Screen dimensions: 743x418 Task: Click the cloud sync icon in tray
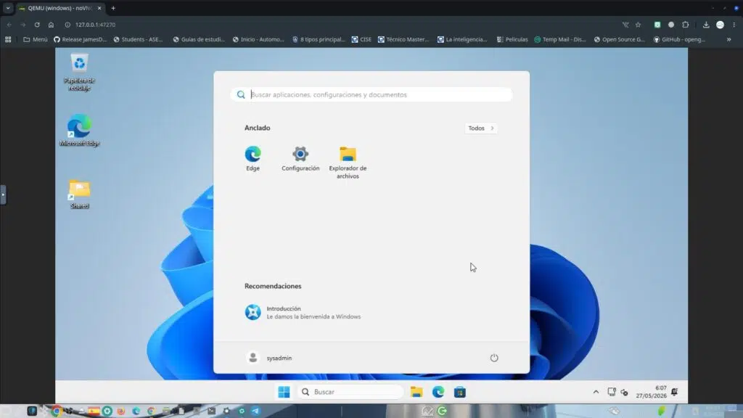tap(624, 393)
